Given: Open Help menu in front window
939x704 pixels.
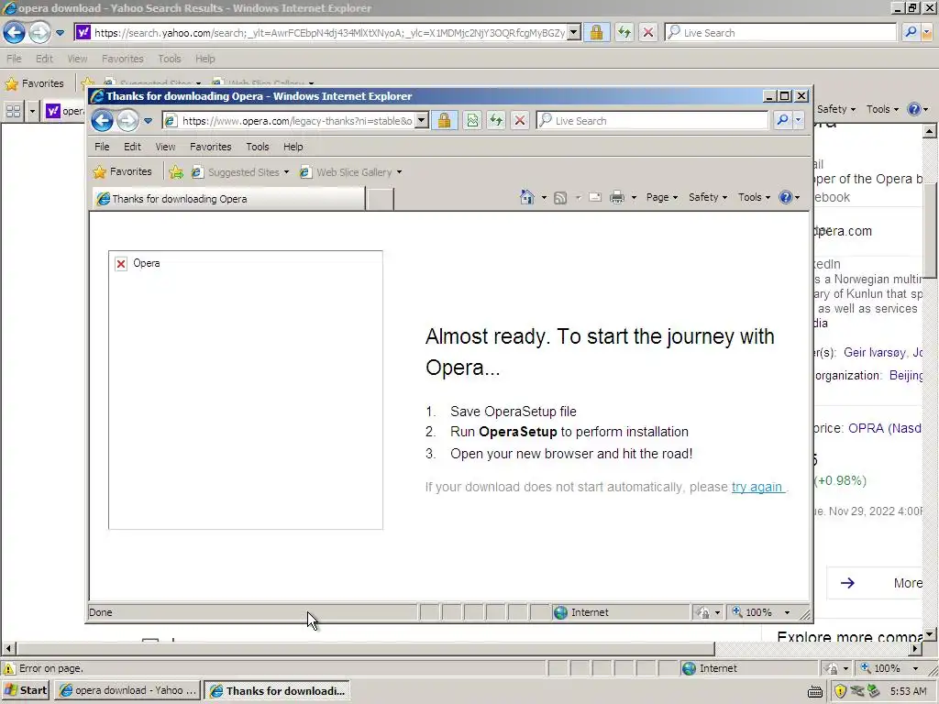Looking at the screenshot, I should tap(293, 147).
